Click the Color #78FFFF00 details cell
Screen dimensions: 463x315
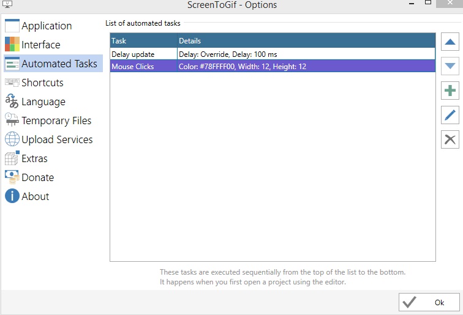tap(306, 66)
